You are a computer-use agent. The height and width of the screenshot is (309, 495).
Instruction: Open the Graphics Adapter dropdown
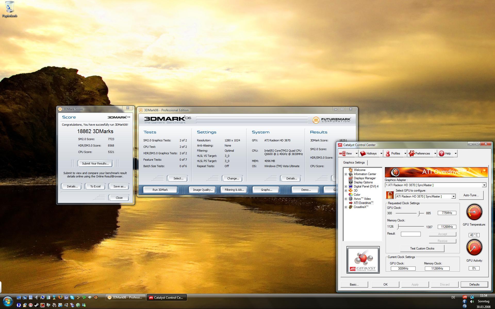(484, 185)
